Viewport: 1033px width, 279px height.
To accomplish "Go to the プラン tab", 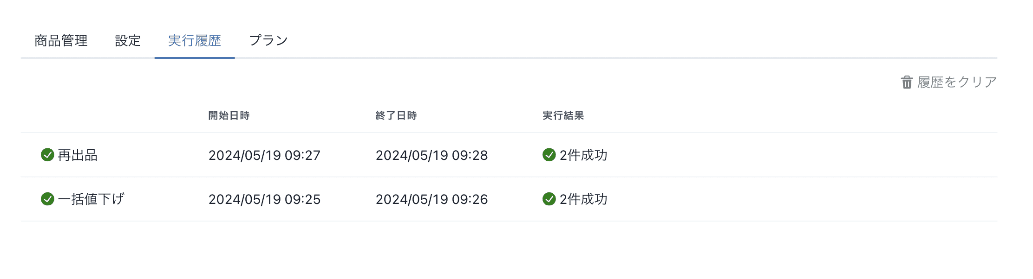I will click(x=268, y=41).
